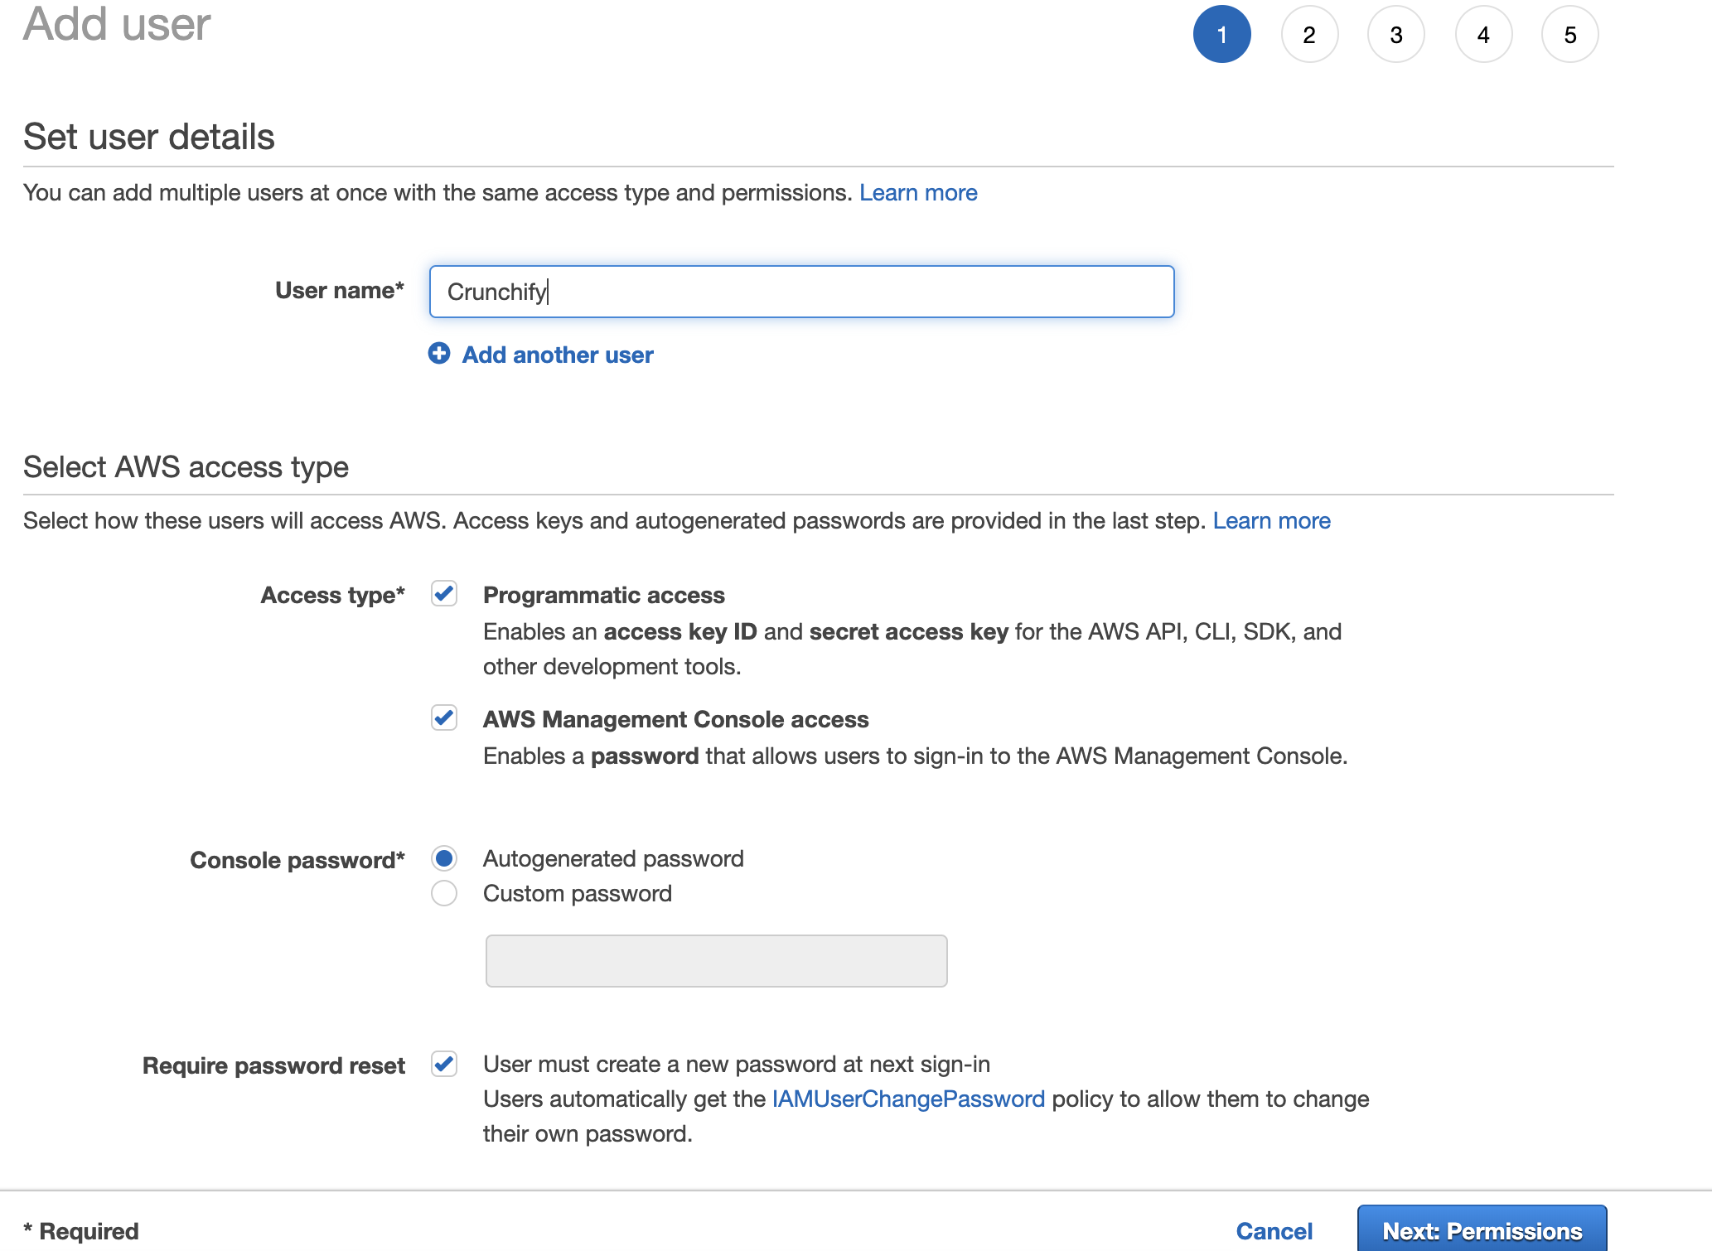Screen dimensions: 1712x1251
Task: Uncheck Programmatic access checkbox
Action: click(444, 594)
